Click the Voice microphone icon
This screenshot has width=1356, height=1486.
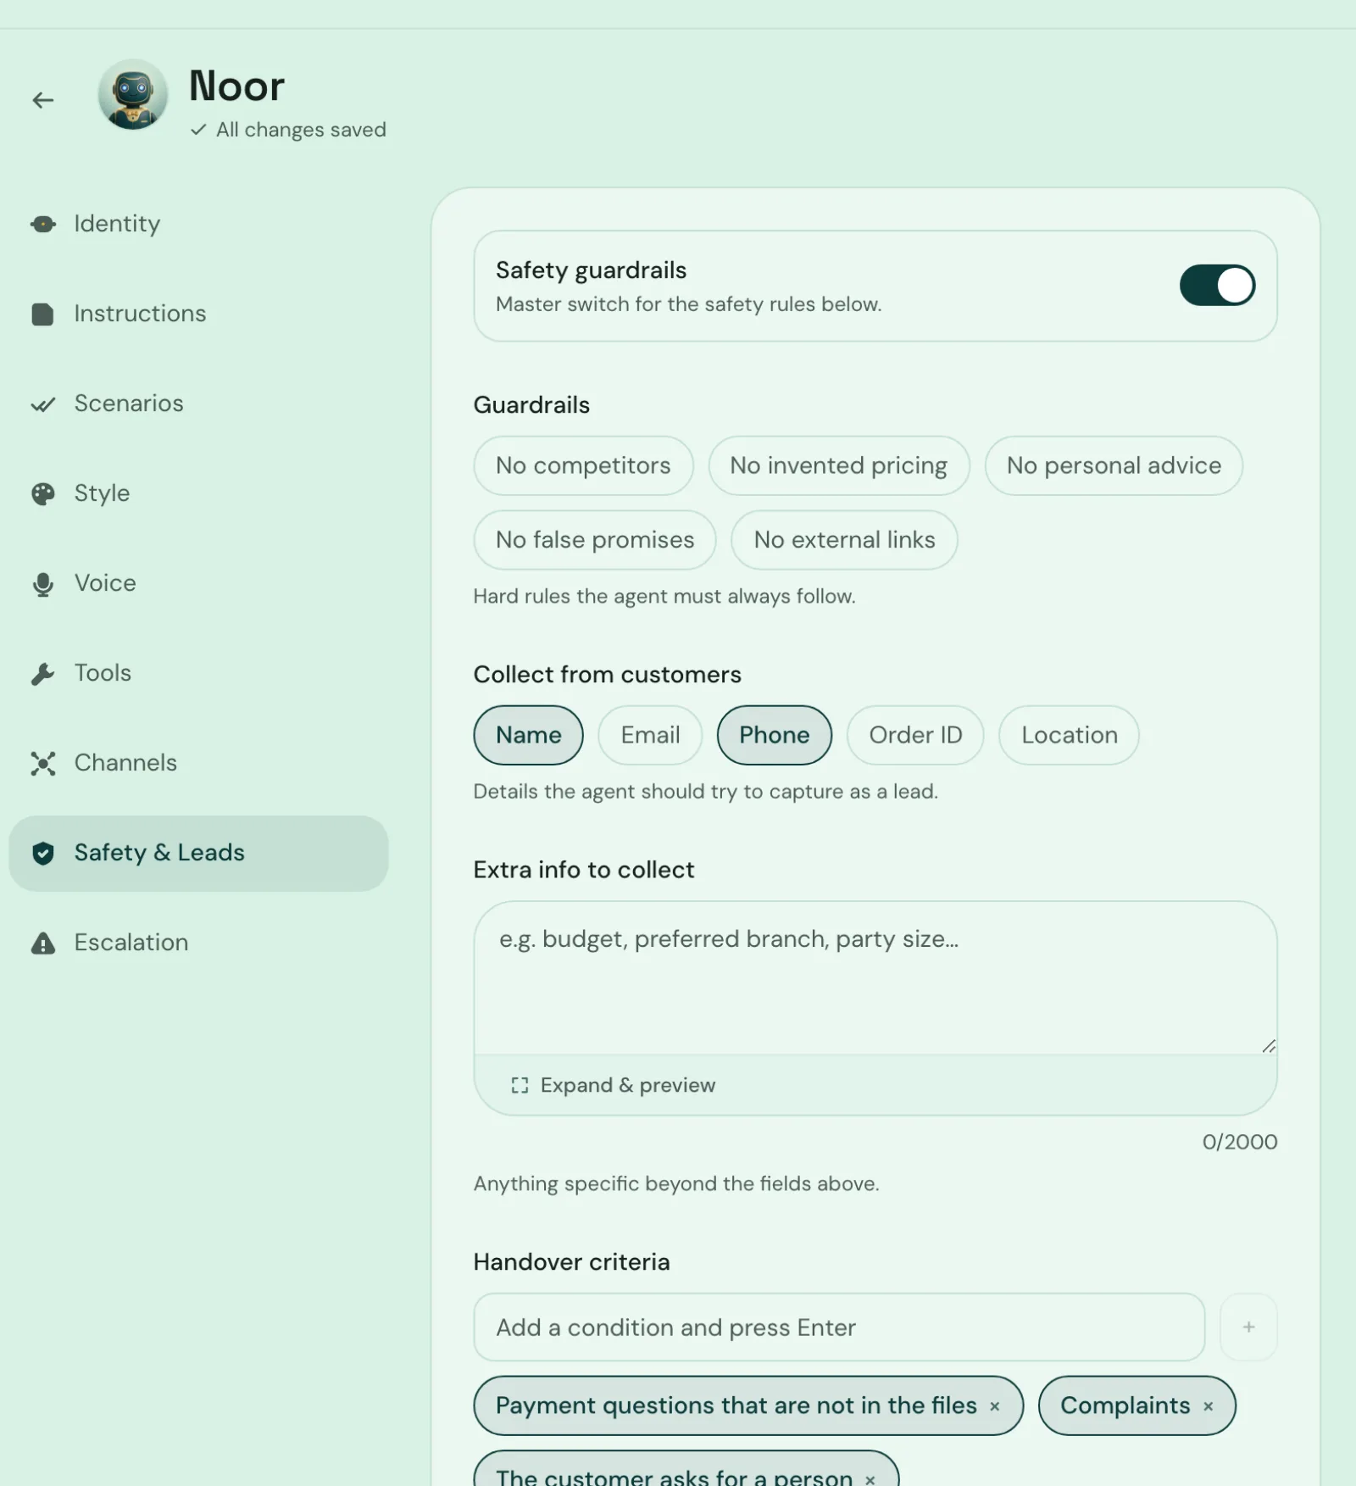pyautogui.click(x=43, y=584)
